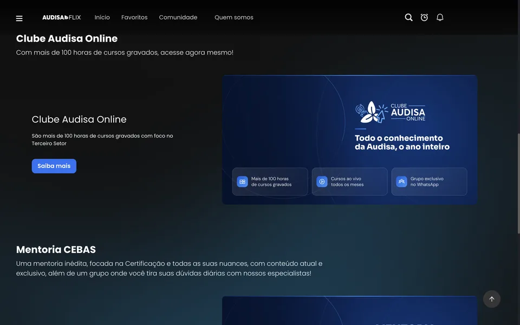
Task: Click the 'Todo o conhecimento da Audisa' banner text
Action: pos(402,142)
